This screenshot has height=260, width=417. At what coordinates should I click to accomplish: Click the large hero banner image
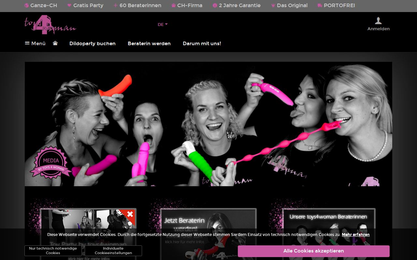[208, 124]
